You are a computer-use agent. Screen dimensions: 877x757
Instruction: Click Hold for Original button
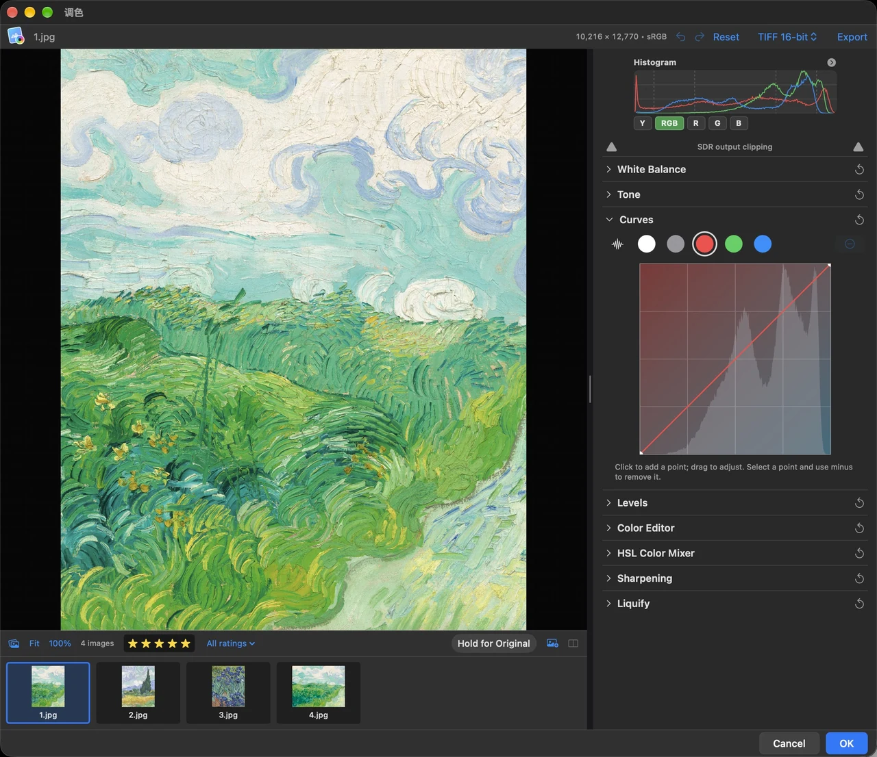494,643
